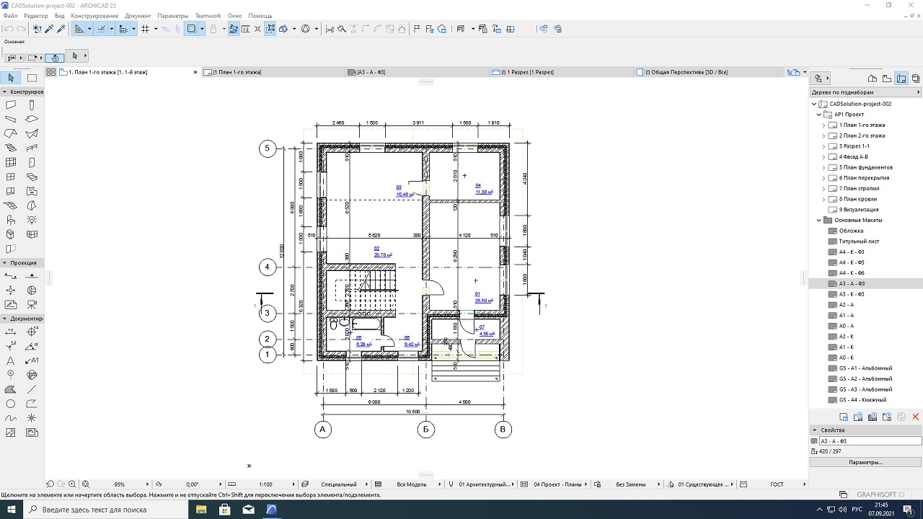Select layout А2 - А in navigator
Image resolution: width=923 pixels, height=519 pixels.
pos(846,305)
